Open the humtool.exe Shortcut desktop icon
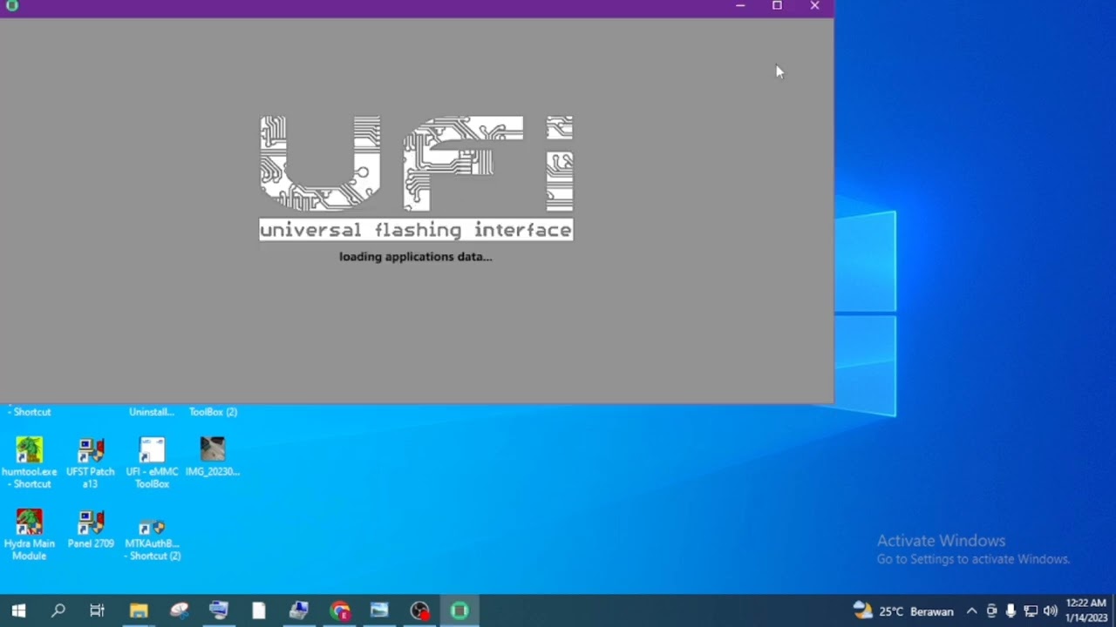 30,463
